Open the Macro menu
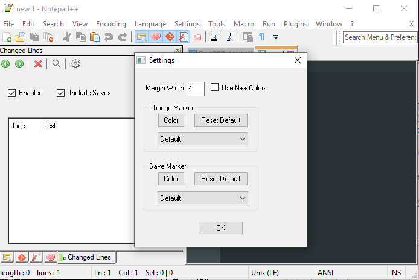This screenshot has width=419, height=280. click(x=244, y=24)
